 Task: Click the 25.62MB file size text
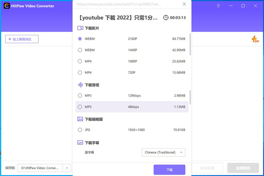click(x=178, y=61)
